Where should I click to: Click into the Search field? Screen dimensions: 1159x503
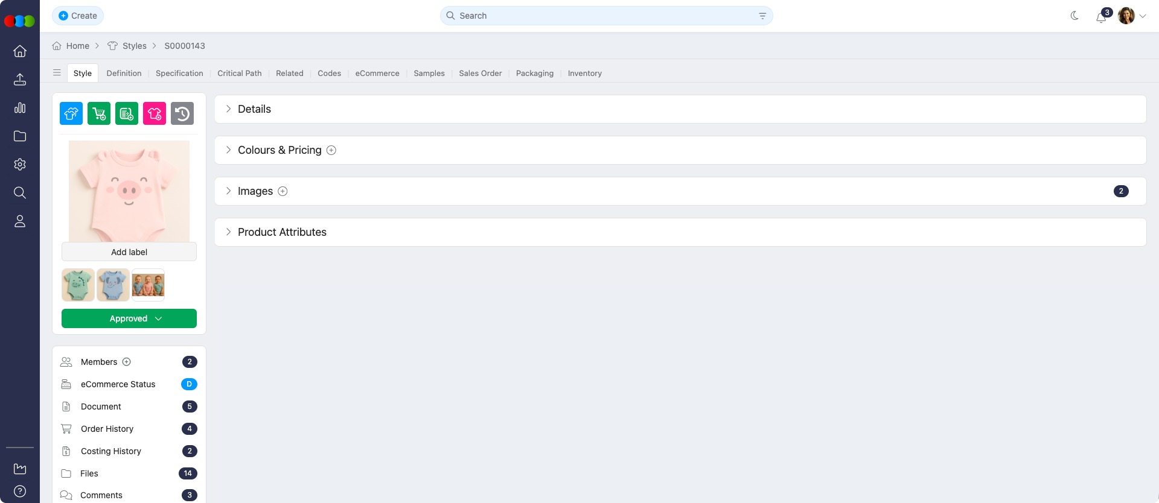(x=607, y=16)
